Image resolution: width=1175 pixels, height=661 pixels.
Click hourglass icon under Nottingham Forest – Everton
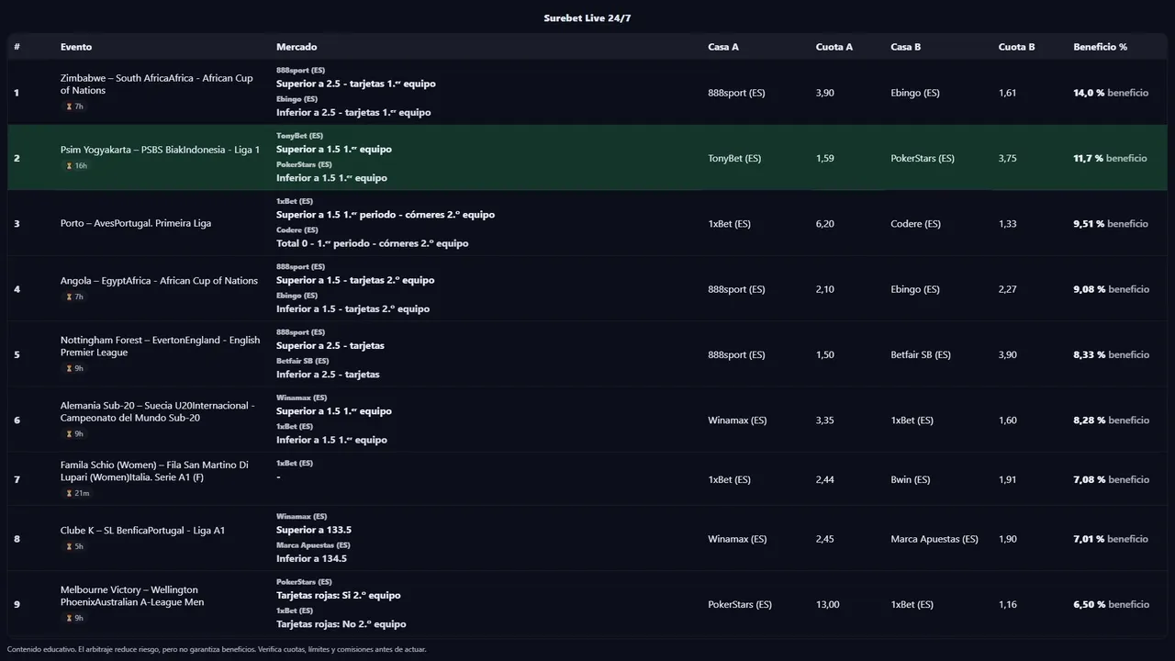[x=69, y=369]
